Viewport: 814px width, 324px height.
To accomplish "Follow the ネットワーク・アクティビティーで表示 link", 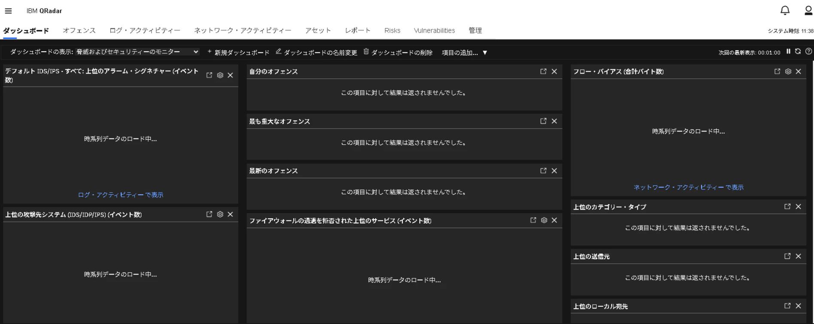I will click(689, 187).
